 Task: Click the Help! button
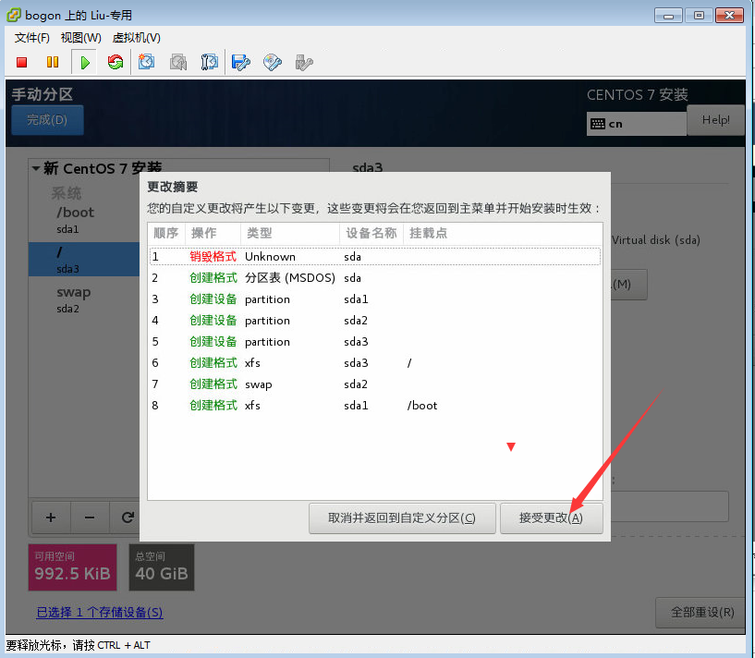(x=715, y=120)
